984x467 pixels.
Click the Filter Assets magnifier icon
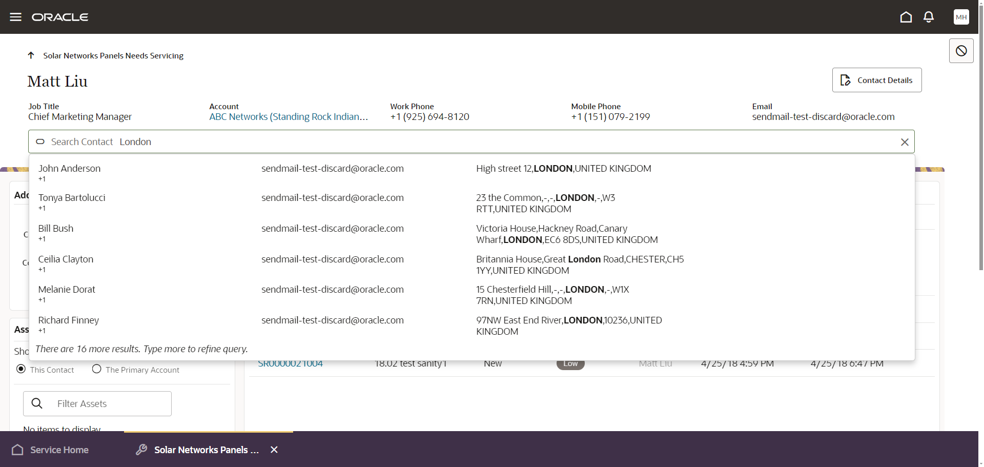pyautogui.click(x=37, y=403)
